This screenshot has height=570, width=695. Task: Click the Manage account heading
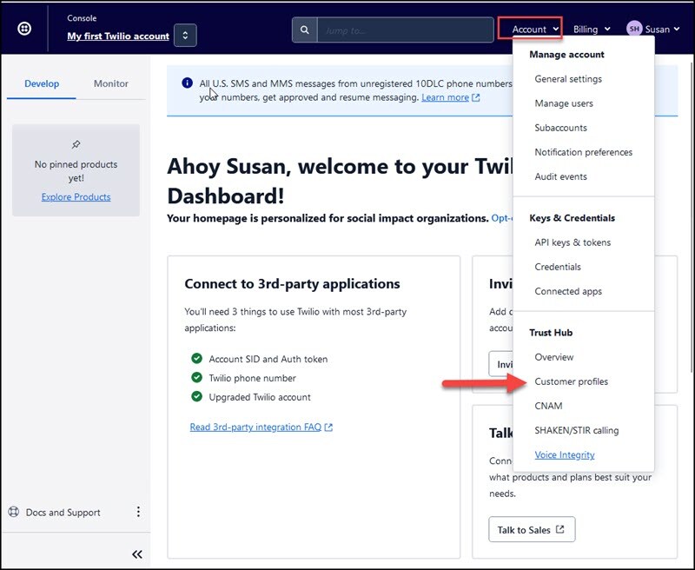[566, 55]
